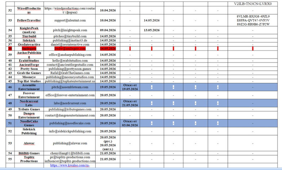The image size is (282, 170).
Task: Select row number 46 cell
Action: 10,87
